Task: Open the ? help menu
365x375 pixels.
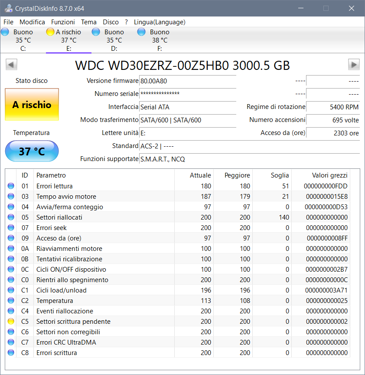Action: 127,22
